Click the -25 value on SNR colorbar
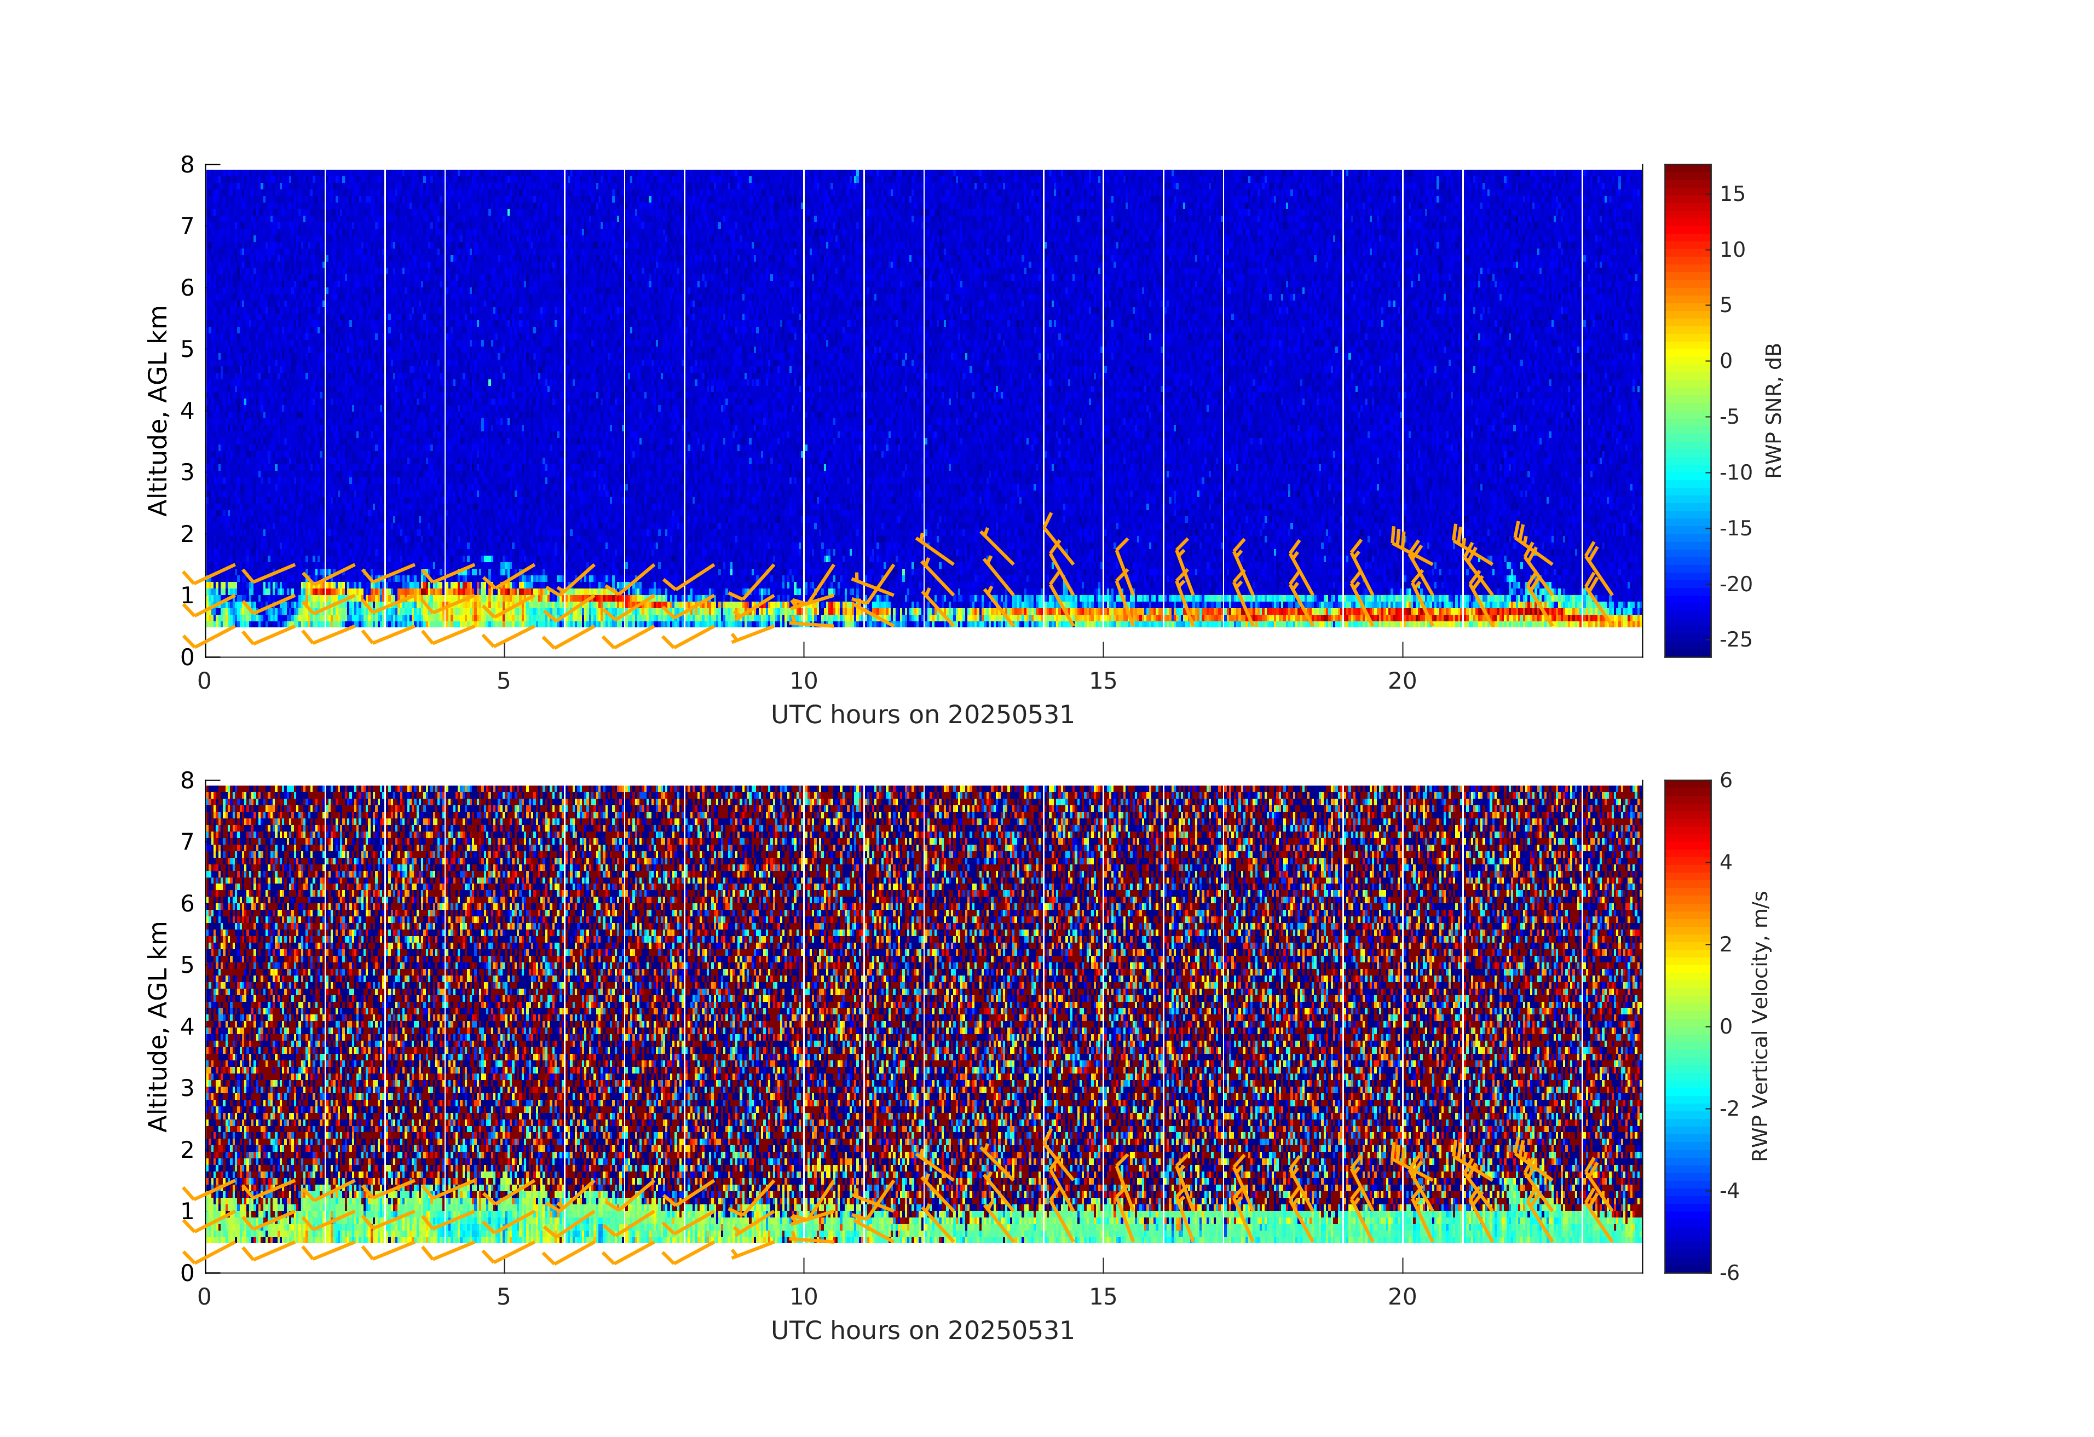Image resolution: width=2094 pixels, height=1437 pixels. click(1735, 639)
